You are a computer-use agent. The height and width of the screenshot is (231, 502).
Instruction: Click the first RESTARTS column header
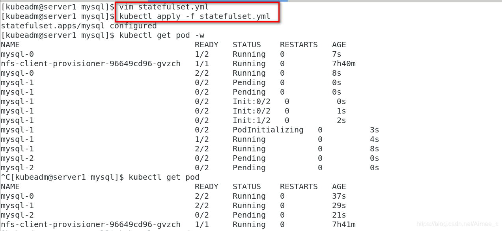pos(299,45)
